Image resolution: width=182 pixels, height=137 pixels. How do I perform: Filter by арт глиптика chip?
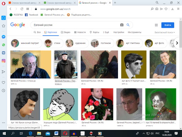tap(129, 43)
